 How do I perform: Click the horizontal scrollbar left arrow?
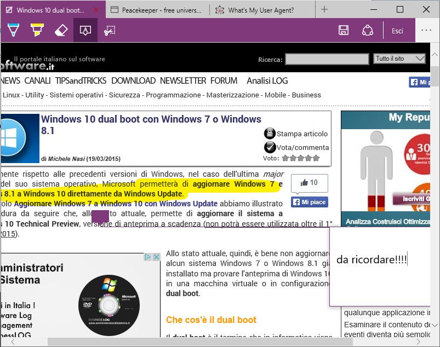(x=13, y=342)
